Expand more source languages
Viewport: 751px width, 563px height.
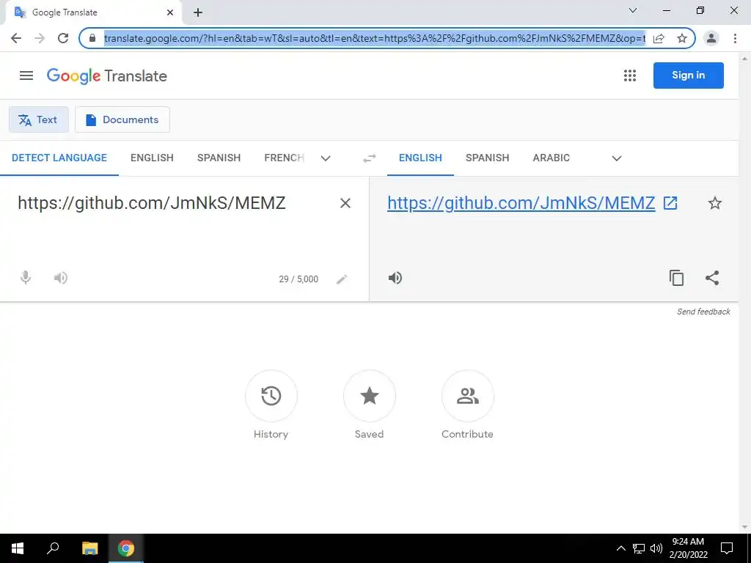tap(326, 158)
